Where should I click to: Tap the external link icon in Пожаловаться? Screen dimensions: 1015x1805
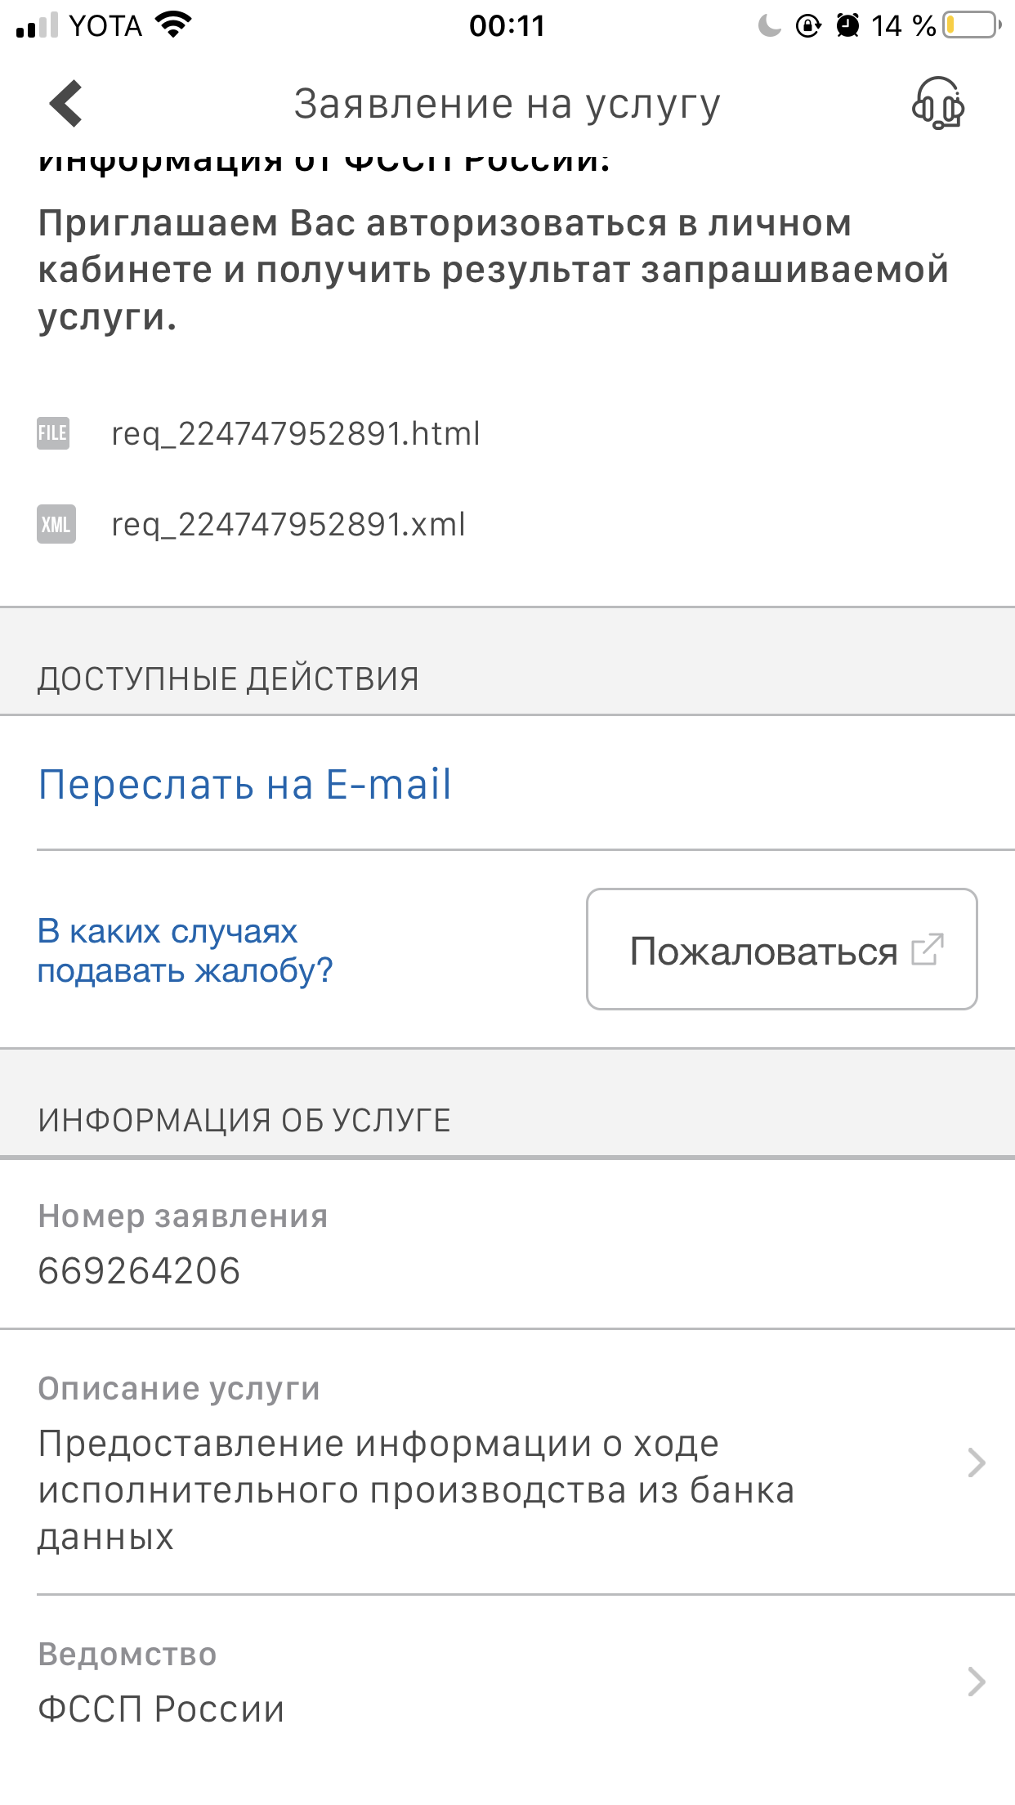[x=928, y=950]
